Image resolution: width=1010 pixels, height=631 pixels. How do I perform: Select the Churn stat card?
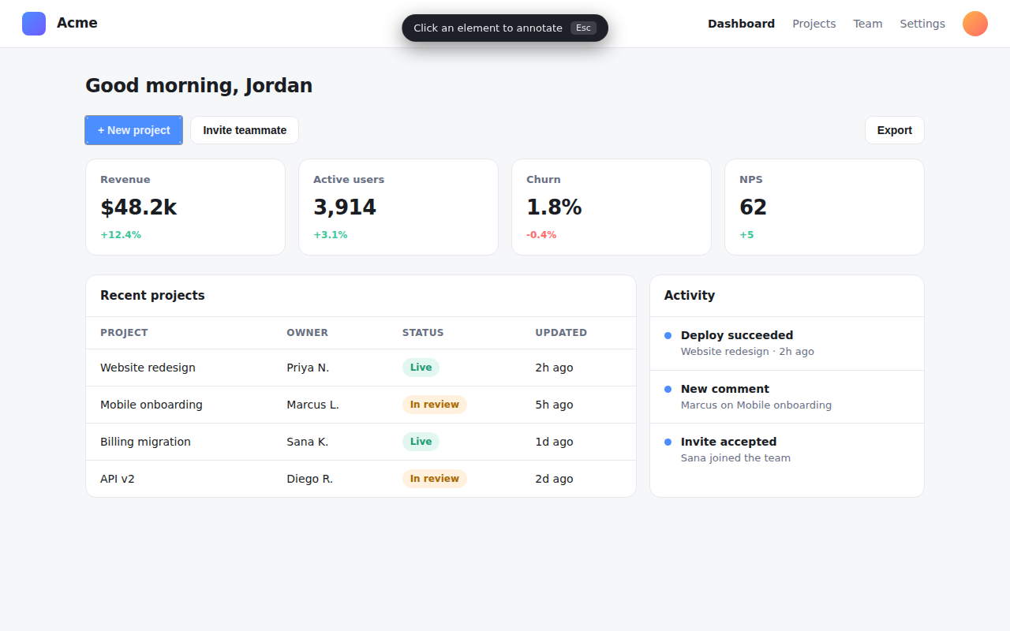click(x=612, y=207)
